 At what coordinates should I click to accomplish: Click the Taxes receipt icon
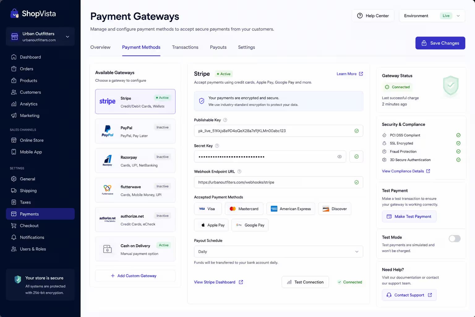[x=14, y=202]
